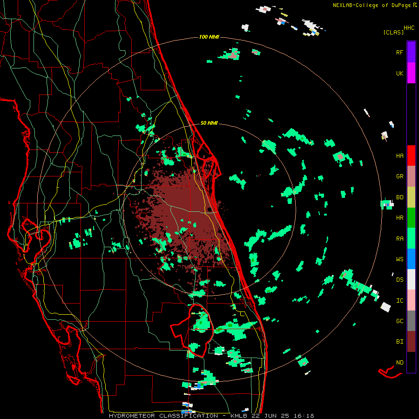Click the 'HYDROMETEOR CLASSIFICATION' title text
Viewport: 419px width, 419px height.
[x=163, y=416]
